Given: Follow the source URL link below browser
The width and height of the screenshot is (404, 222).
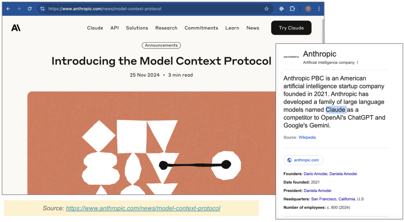Looking at the screenshot, I should click(143, 208).
